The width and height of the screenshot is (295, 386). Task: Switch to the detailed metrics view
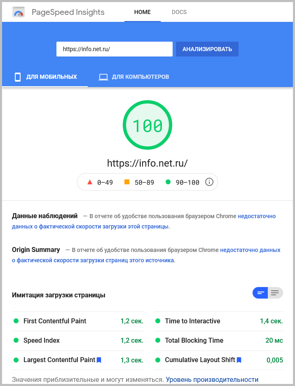tap(274, 293)
